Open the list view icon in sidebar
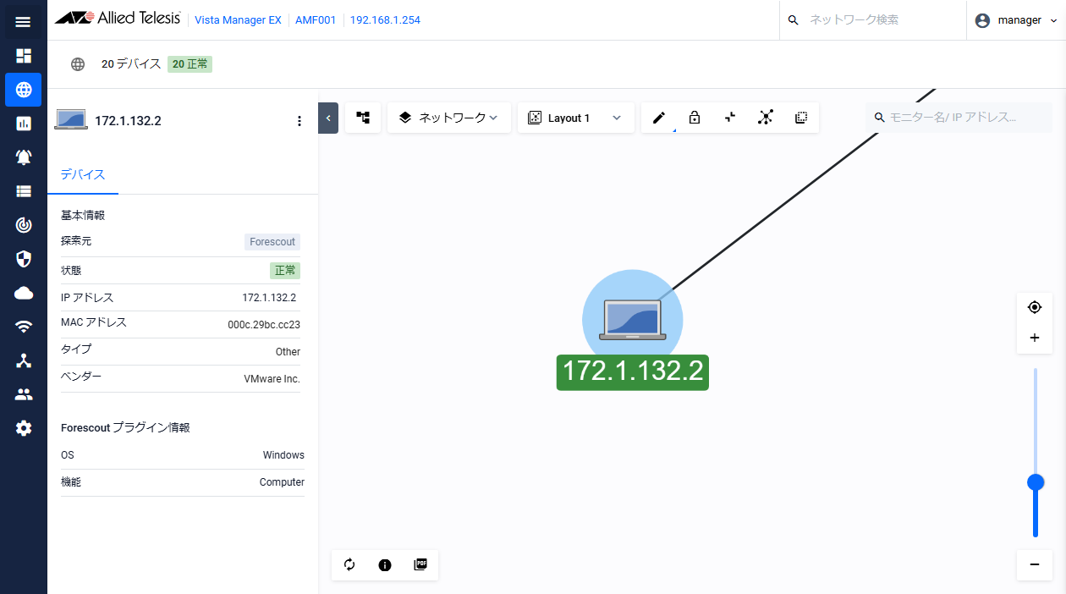The width and height of the screenshot is (1066, 594). [x=23, y=191]
